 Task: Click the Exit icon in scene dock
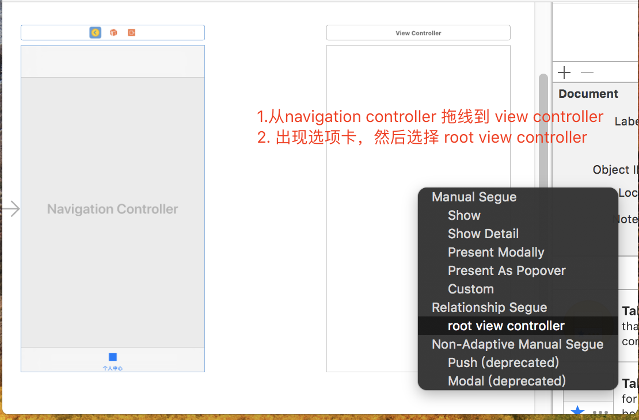[131, 33]
